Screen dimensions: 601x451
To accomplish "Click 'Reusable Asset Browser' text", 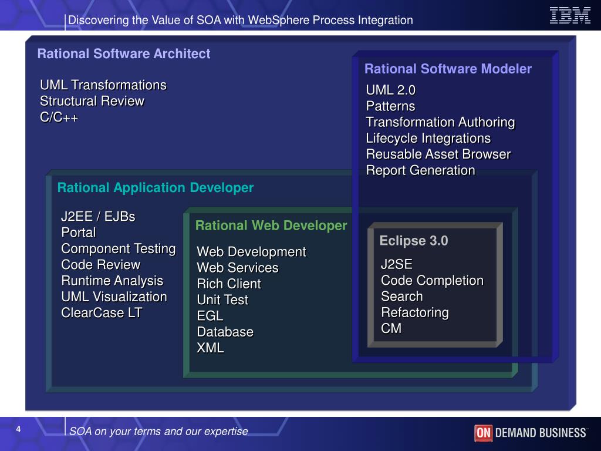I will (x=438, y=154).
